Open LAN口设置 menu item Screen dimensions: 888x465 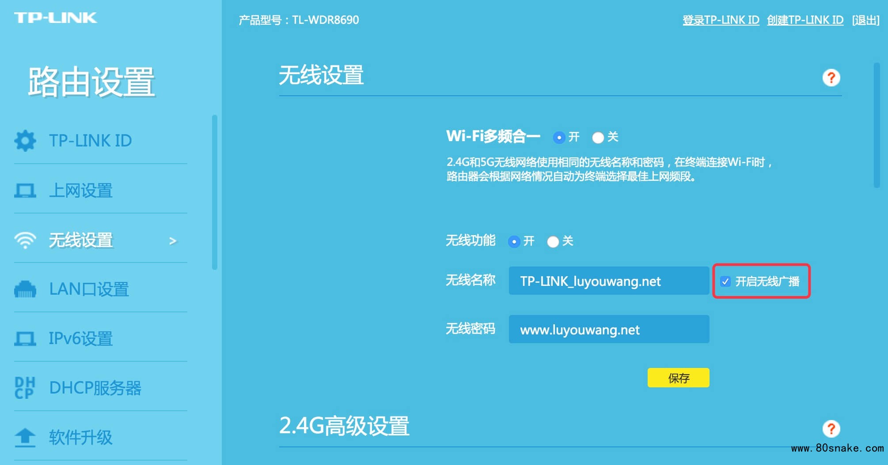coord(89,289)
